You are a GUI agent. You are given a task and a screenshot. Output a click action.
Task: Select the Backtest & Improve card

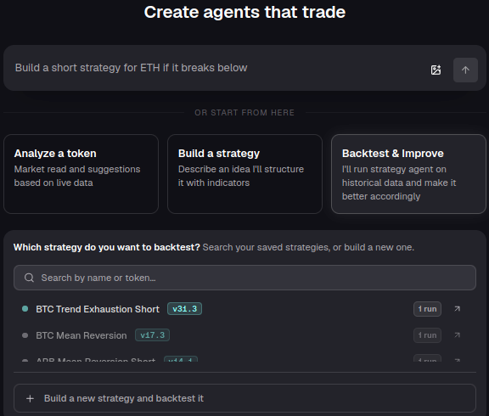click(408, 174)
